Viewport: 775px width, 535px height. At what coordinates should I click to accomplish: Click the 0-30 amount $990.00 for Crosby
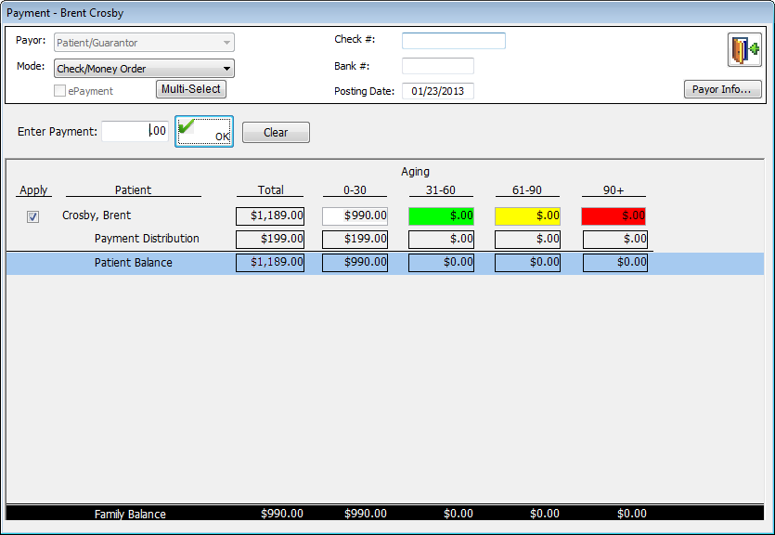click(355, 215)
